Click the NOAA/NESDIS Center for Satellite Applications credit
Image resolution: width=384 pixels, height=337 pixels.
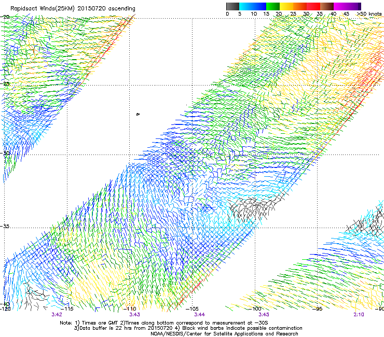coord(224,334)
